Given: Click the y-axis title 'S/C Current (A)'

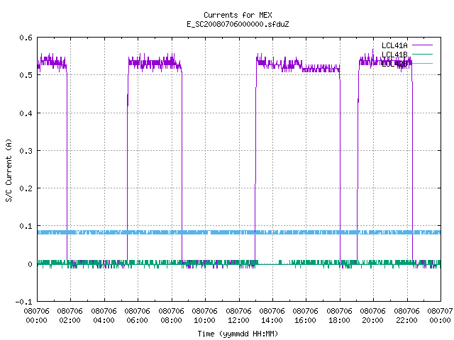Looking at the screenshot, I should pos(9,170).
